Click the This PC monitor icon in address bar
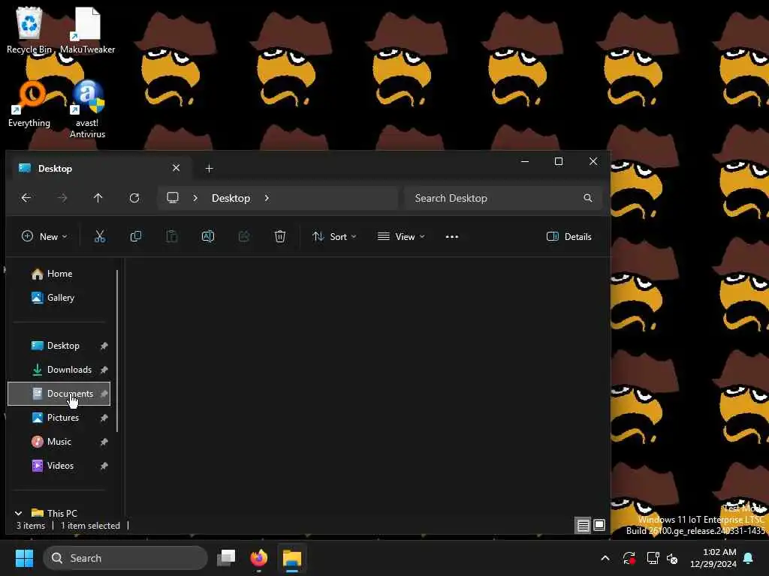769x576 pixels. pyautogui.click(x=173, y=197)
